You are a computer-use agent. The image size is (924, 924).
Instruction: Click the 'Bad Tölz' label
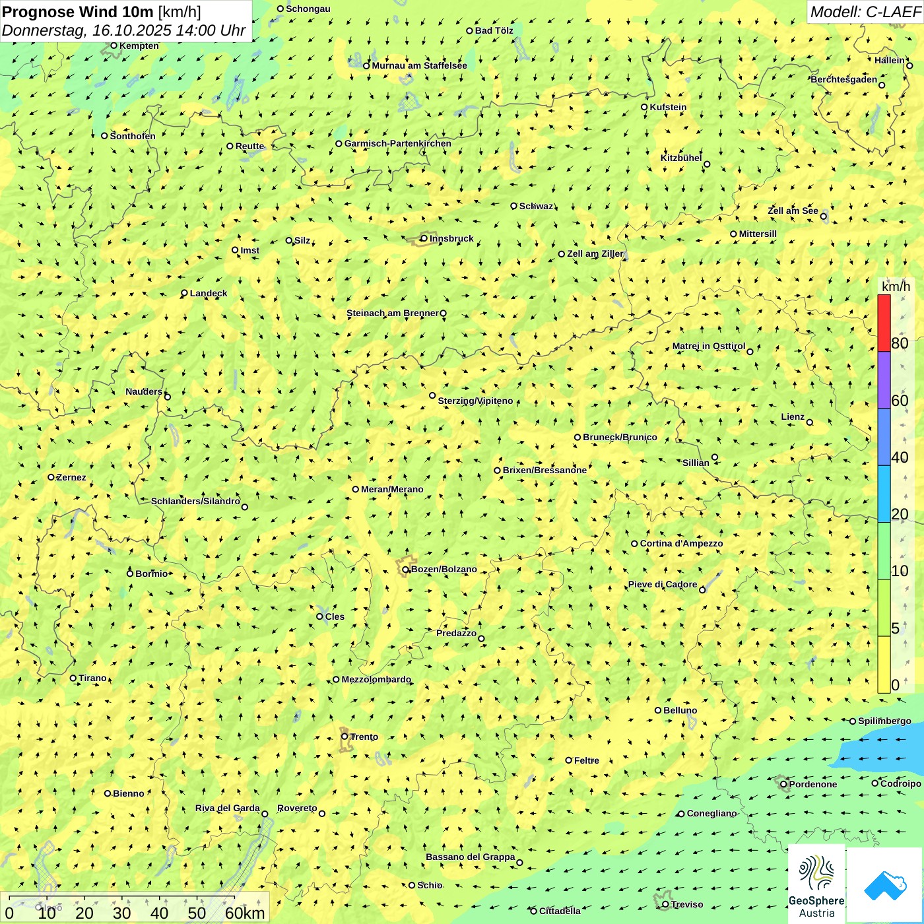494,30
